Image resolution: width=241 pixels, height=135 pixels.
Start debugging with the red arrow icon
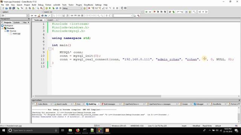click(89, 8)
